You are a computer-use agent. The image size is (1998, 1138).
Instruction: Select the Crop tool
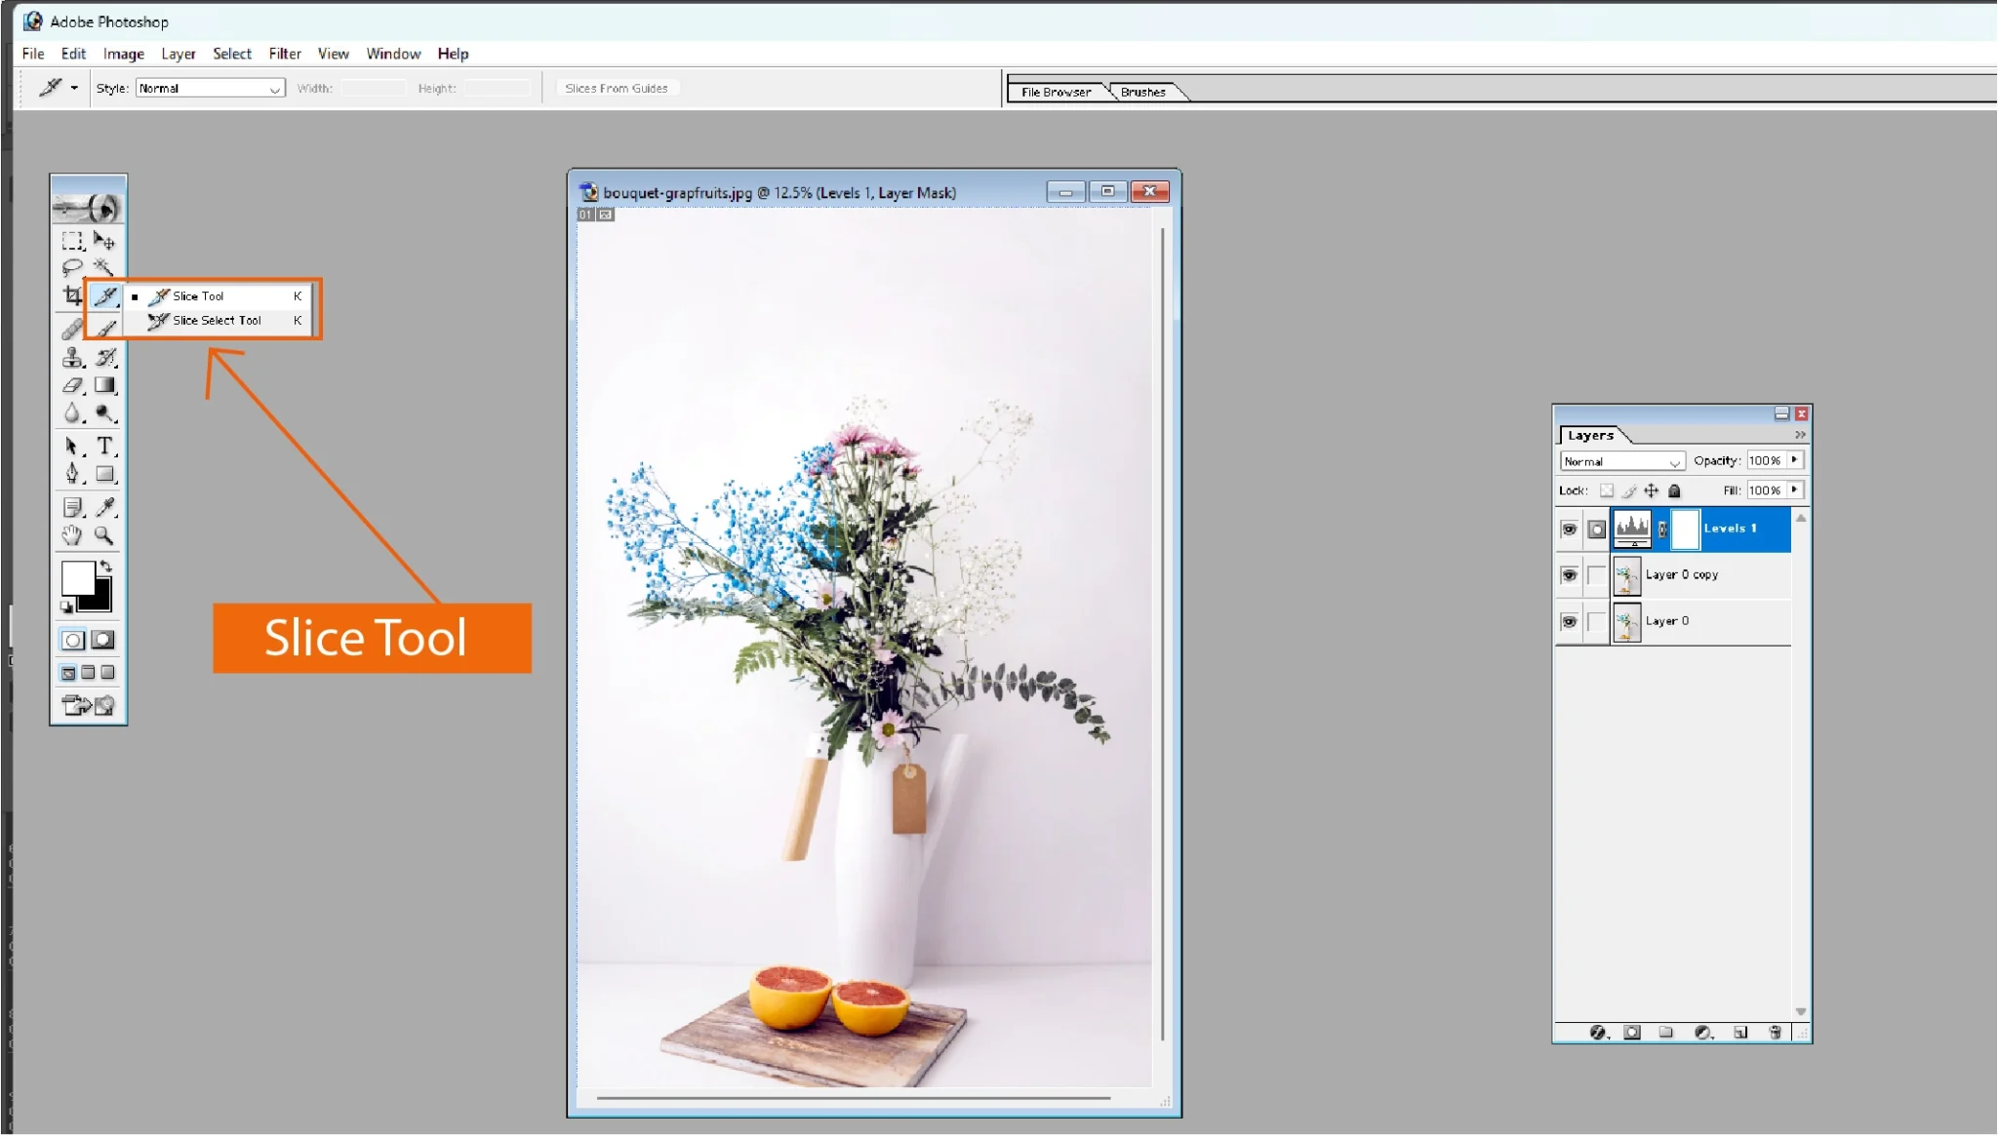pyautogui.click(x=72, y=295)
